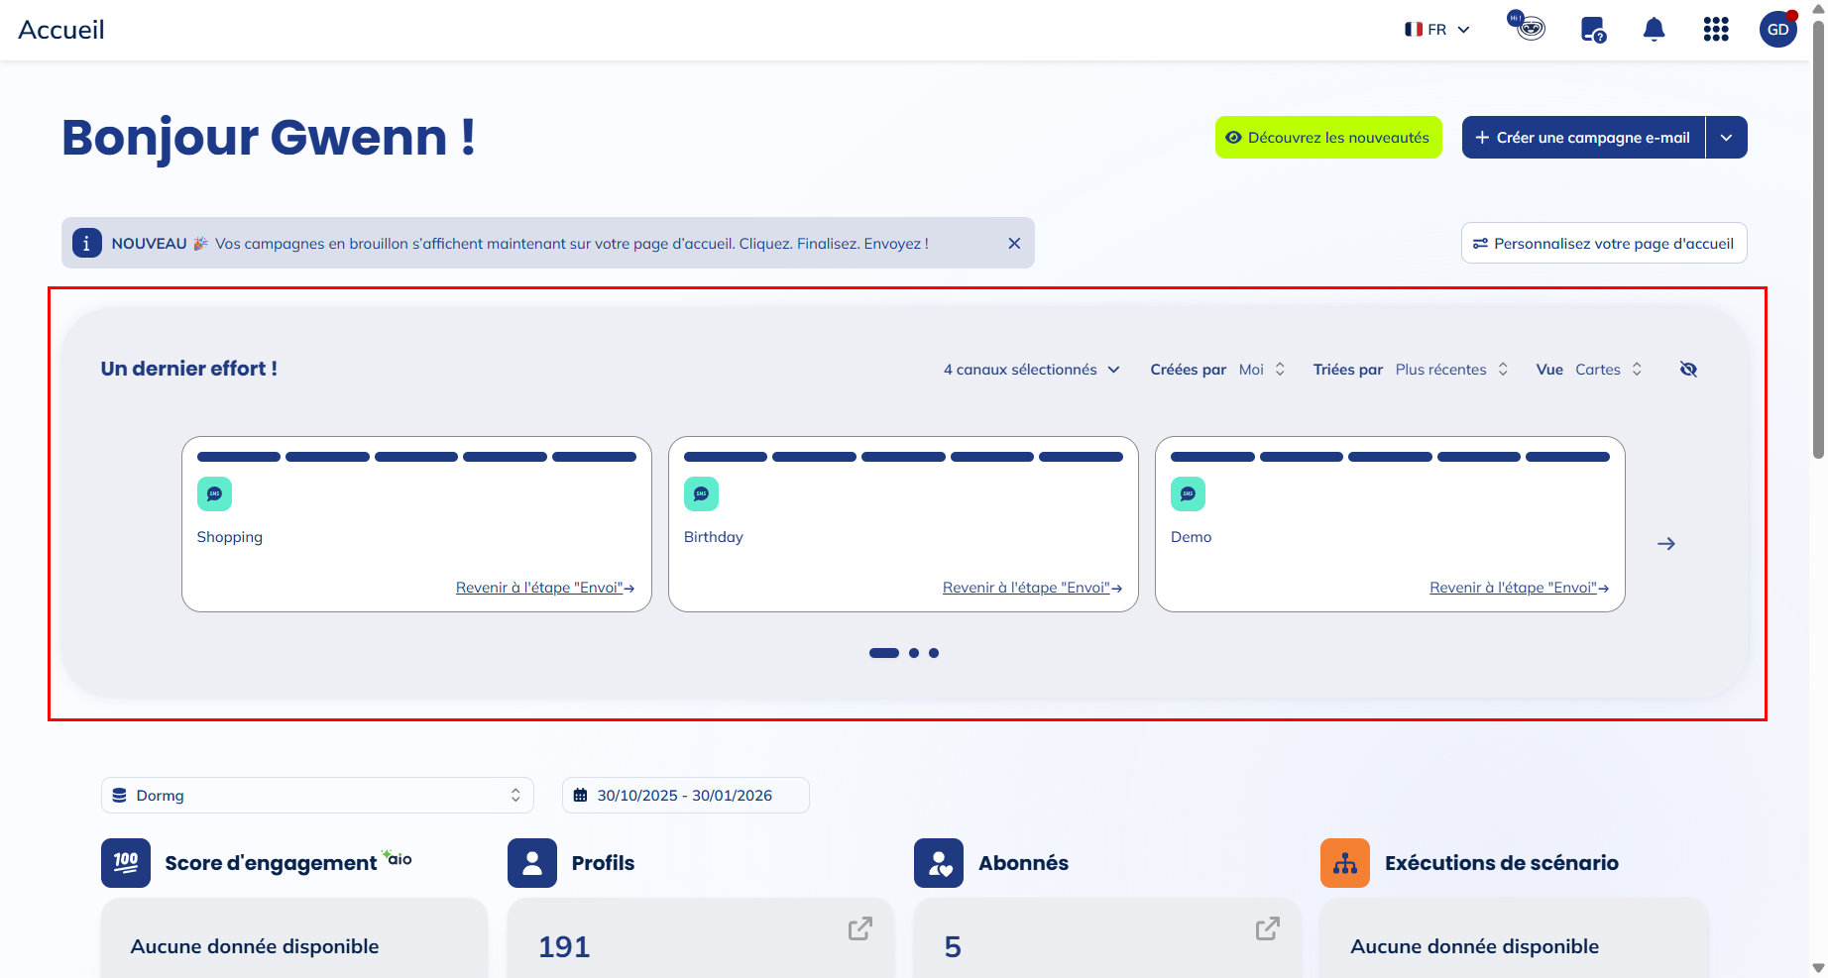Viewport: 1828px width, 978px height.
Task: Change 'Vue' Cartes display selector
Action: (1608, 370)
